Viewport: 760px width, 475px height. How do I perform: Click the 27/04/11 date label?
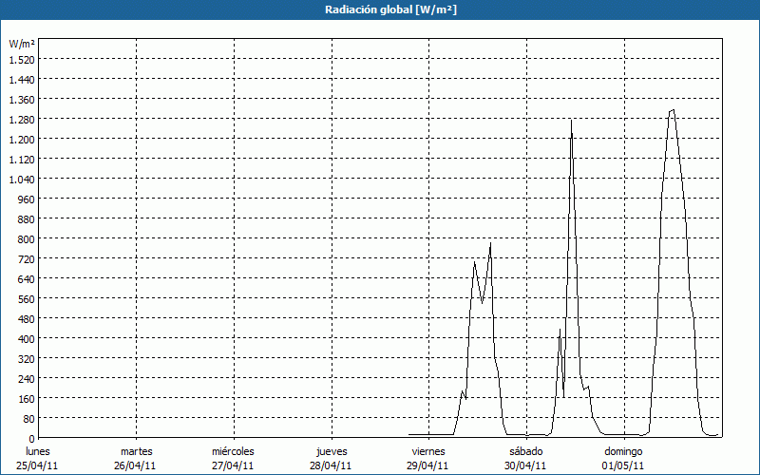point(233,465)
